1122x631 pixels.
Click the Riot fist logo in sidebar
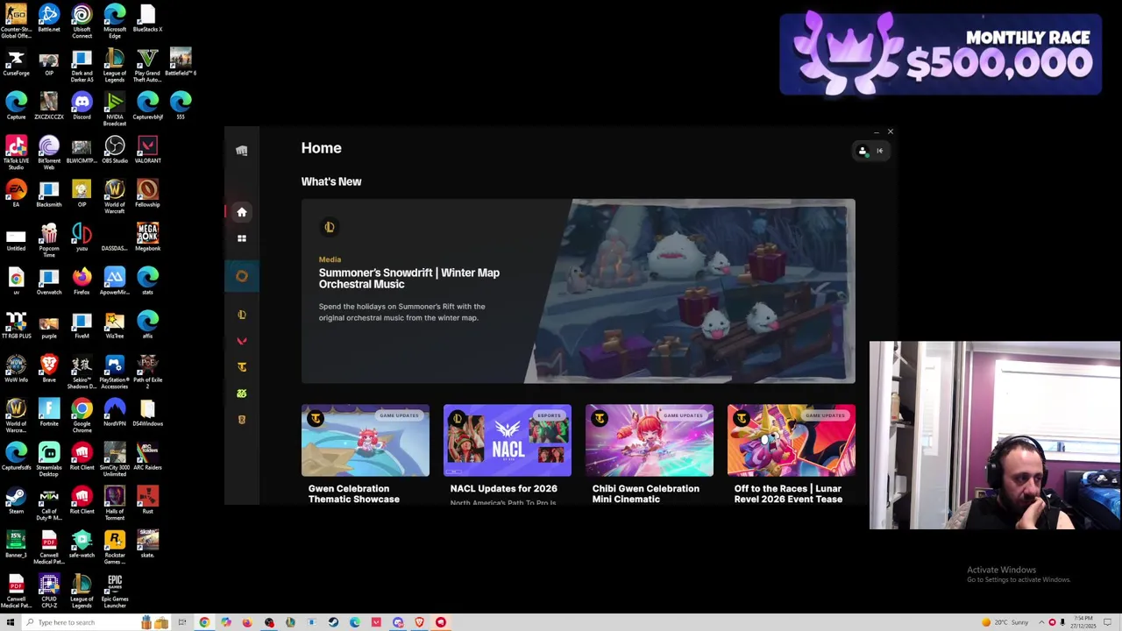pyautogui.click(x=242, y=151)
